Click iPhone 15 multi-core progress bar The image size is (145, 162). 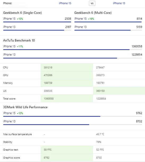(108, 22)
